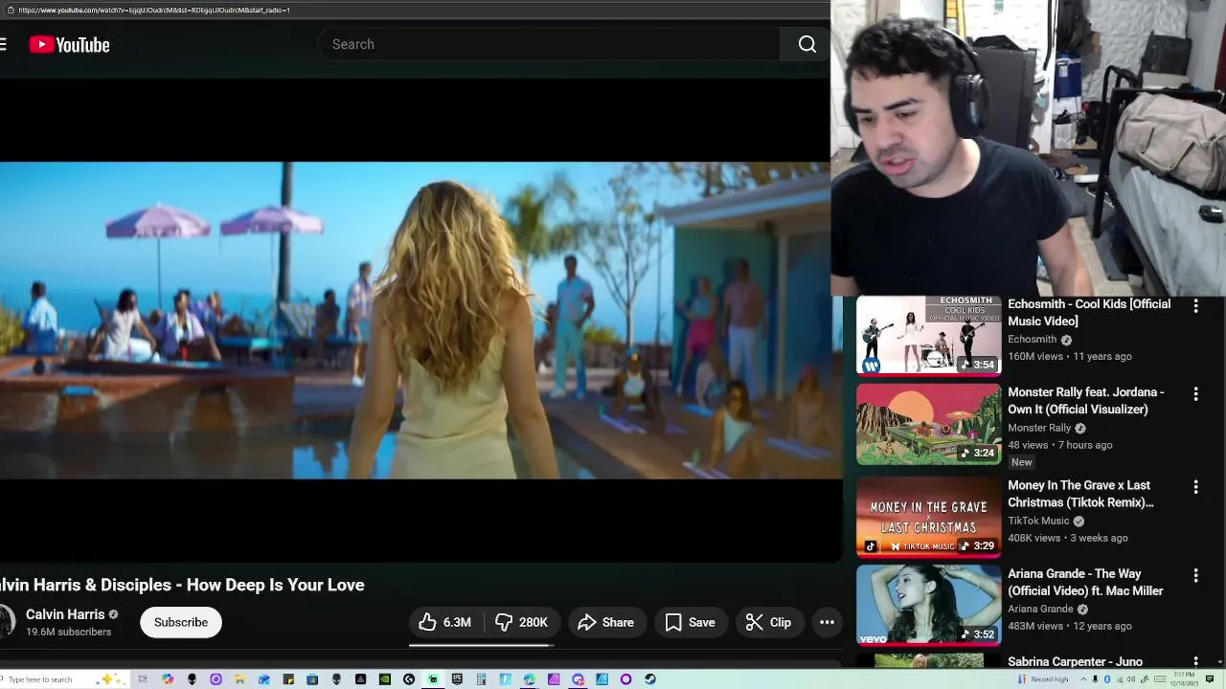Expand hidden system tray icons chevron
The width and height of the screenshot is (1226, 689).
click(x=1083, y=679)
